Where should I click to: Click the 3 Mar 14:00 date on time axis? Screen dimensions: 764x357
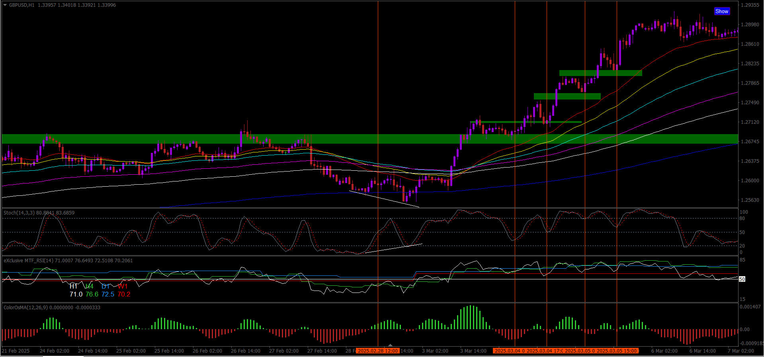pyautogui.click(x=473, y=351)
